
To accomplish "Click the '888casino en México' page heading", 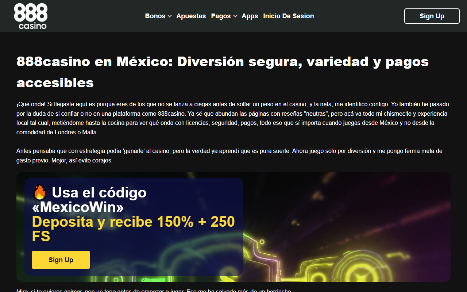I will pos(223,72).
